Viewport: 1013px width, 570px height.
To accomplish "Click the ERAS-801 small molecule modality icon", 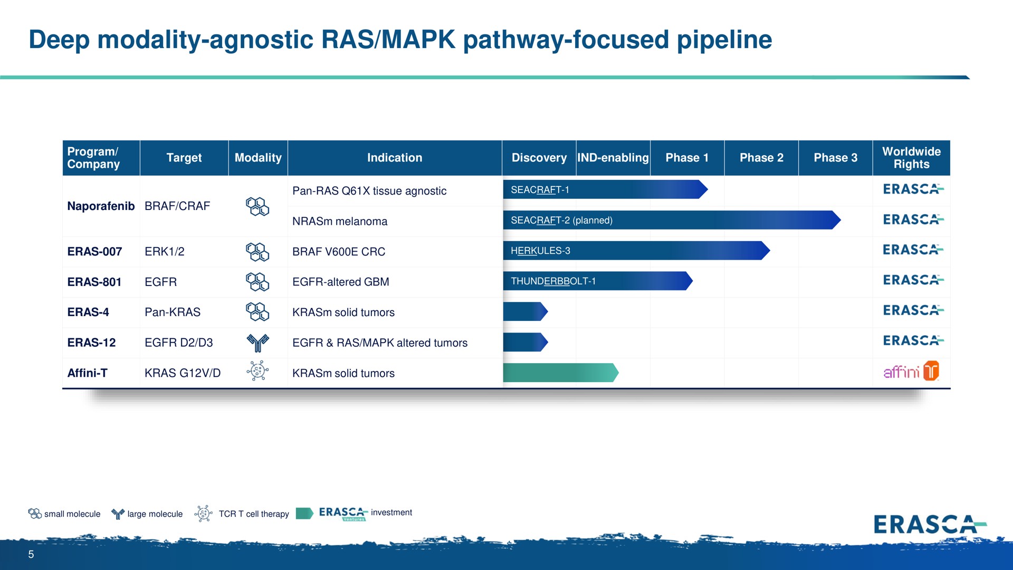I will pyautogui.click(x=257, y=282).
